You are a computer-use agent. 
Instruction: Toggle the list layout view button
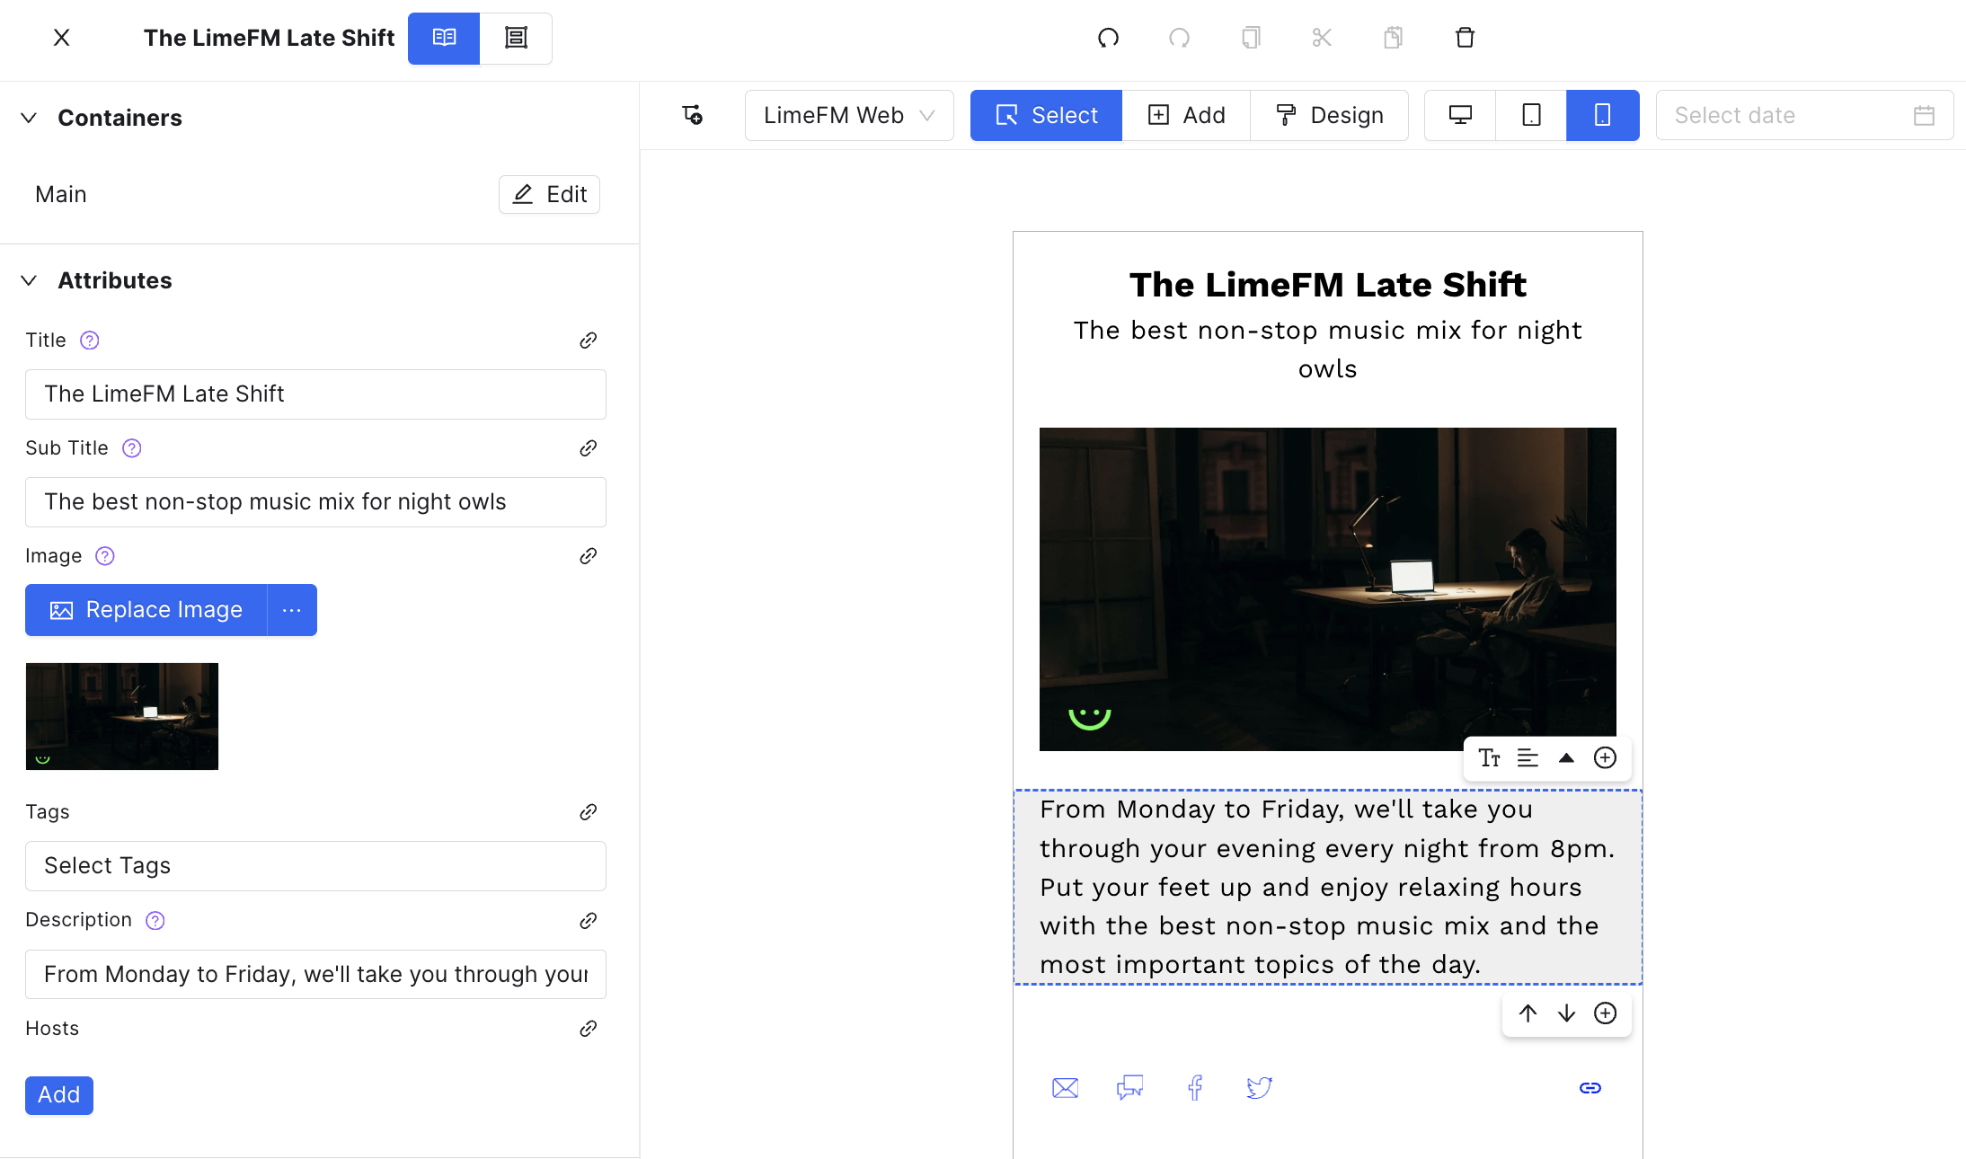click(x=516, y=38)
